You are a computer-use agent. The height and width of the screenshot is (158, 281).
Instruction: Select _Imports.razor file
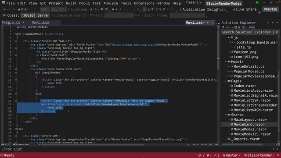coord(245,139)
